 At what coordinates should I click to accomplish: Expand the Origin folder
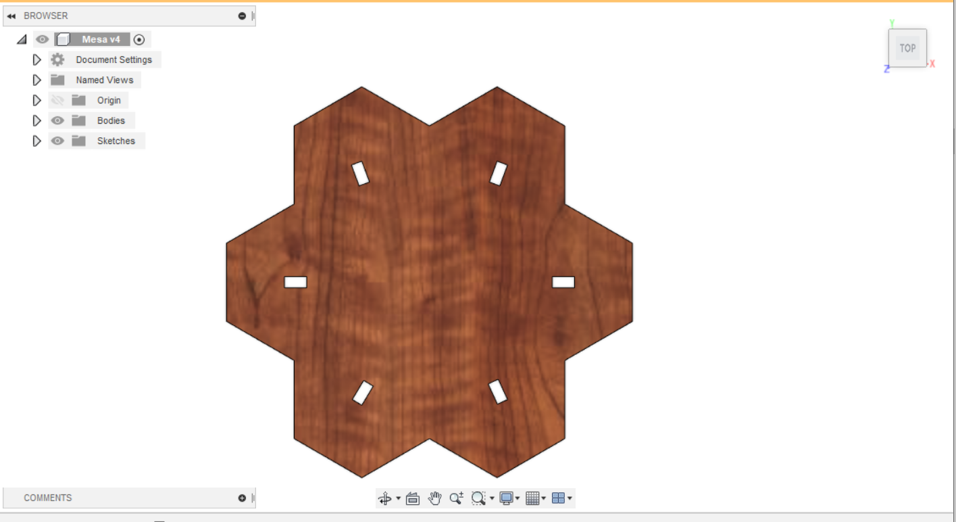click(37, 100)
